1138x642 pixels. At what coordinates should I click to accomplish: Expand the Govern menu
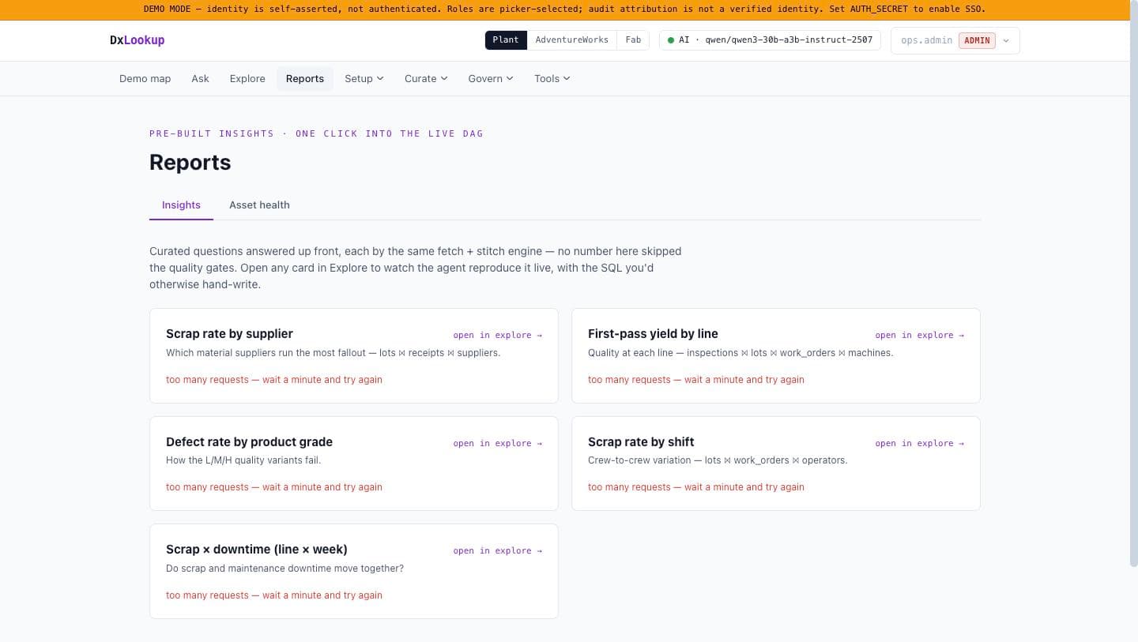coord(490,79)
